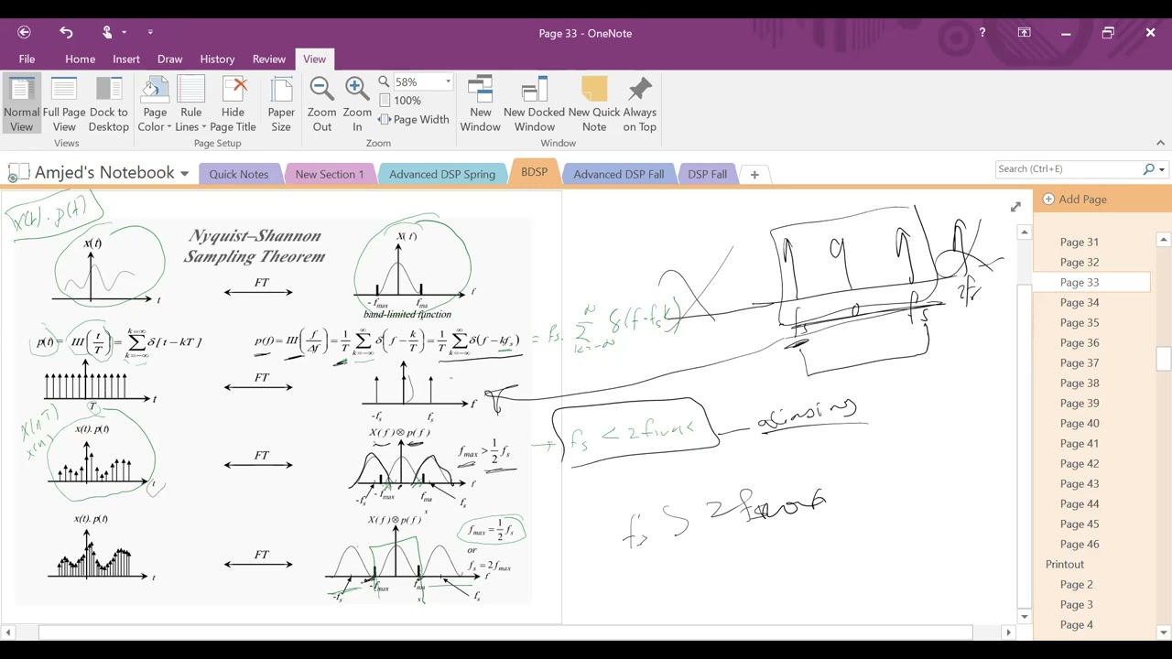
Task: Create new section with plus tab
Action: pos(754,174)
